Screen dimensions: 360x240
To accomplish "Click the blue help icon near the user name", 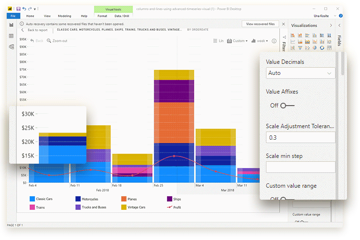I will [341, 16].
